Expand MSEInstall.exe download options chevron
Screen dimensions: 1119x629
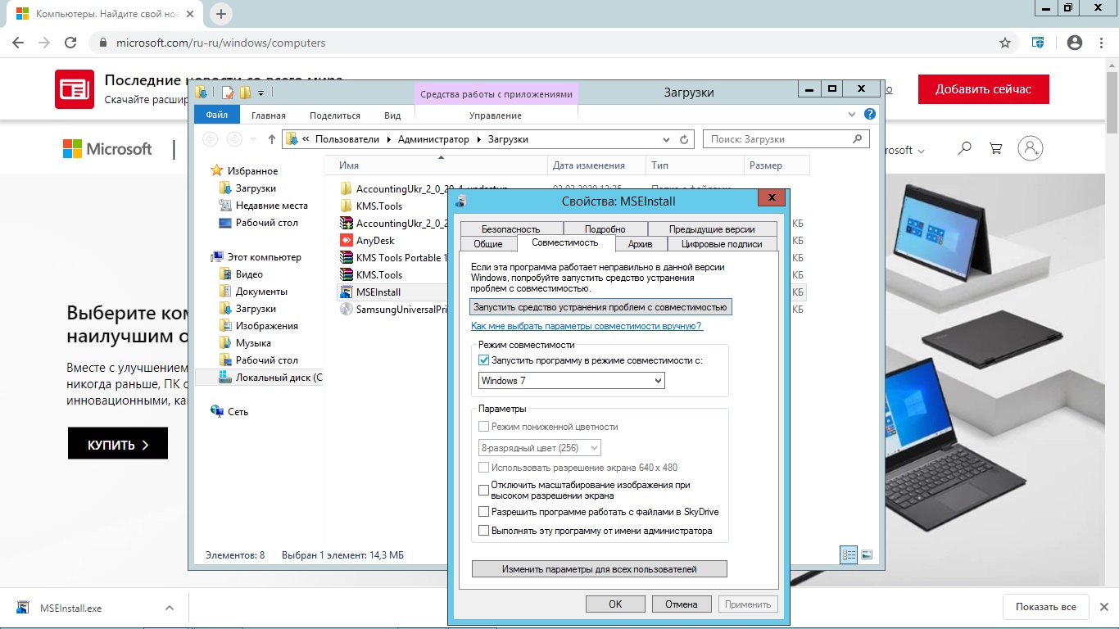170,608
